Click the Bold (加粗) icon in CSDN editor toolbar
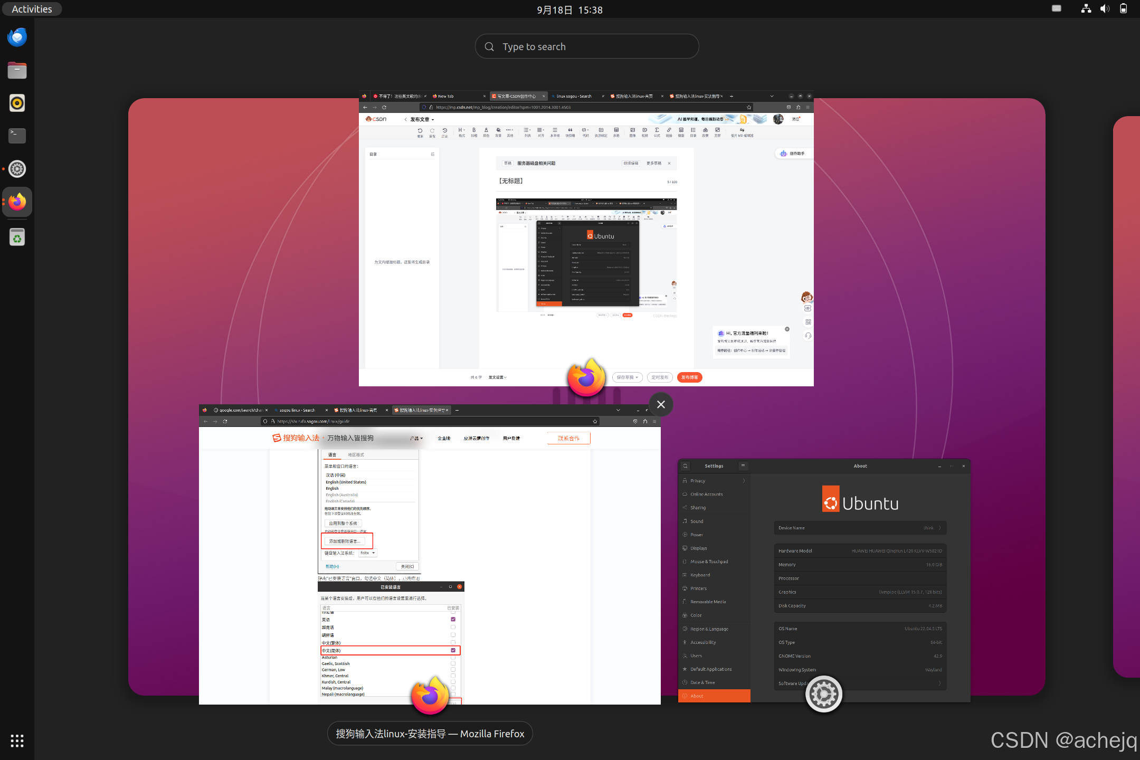This screenshot has width=1140, height=760. (x=474, y=131)
